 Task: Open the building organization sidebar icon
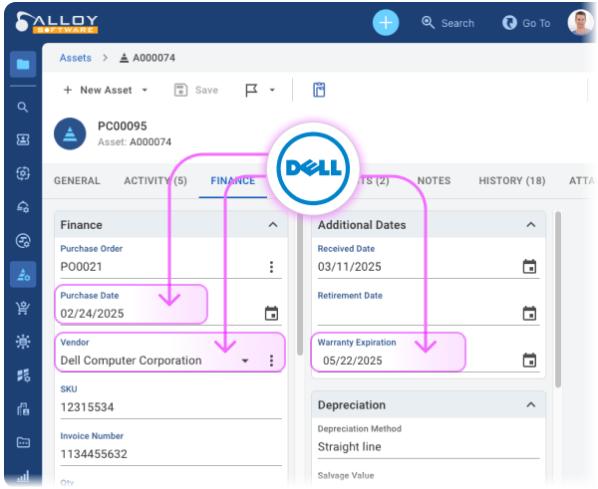point(23,409)
